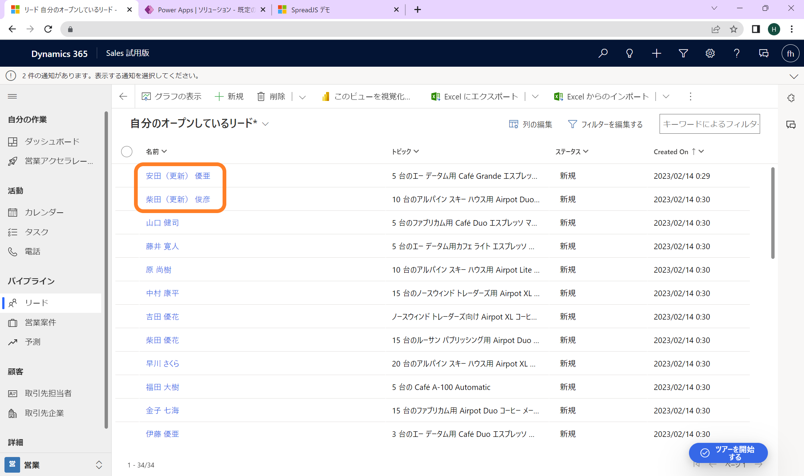Image resolution: width=804 pixels, height=476 pixels.
Task: Click the help question mark icon
Action: click(737, 53)
